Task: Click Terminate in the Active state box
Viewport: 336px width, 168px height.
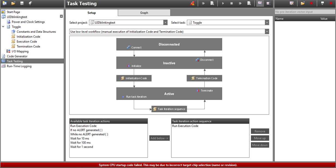Action: (204, 91)
